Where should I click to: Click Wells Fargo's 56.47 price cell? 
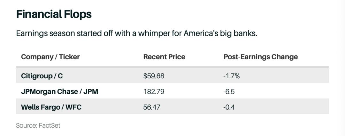(152, 107)
